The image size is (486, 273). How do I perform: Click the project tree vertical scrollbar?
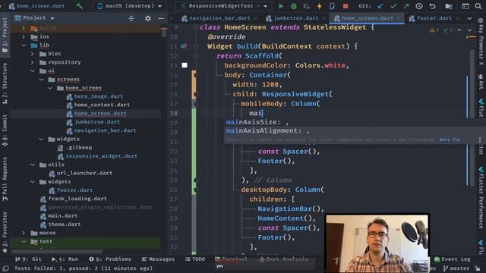[x=164, y=32]
